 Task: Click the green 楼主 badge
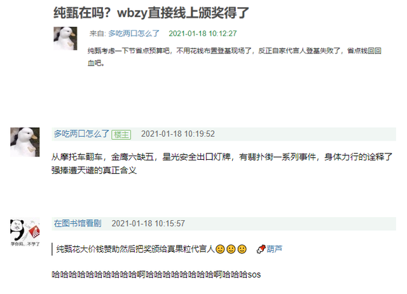121,135
